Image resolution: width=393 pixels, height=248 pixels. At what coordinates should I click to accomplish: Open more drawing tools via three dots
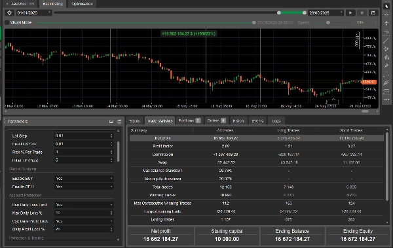pyautogui.click(x=386, y=99)
